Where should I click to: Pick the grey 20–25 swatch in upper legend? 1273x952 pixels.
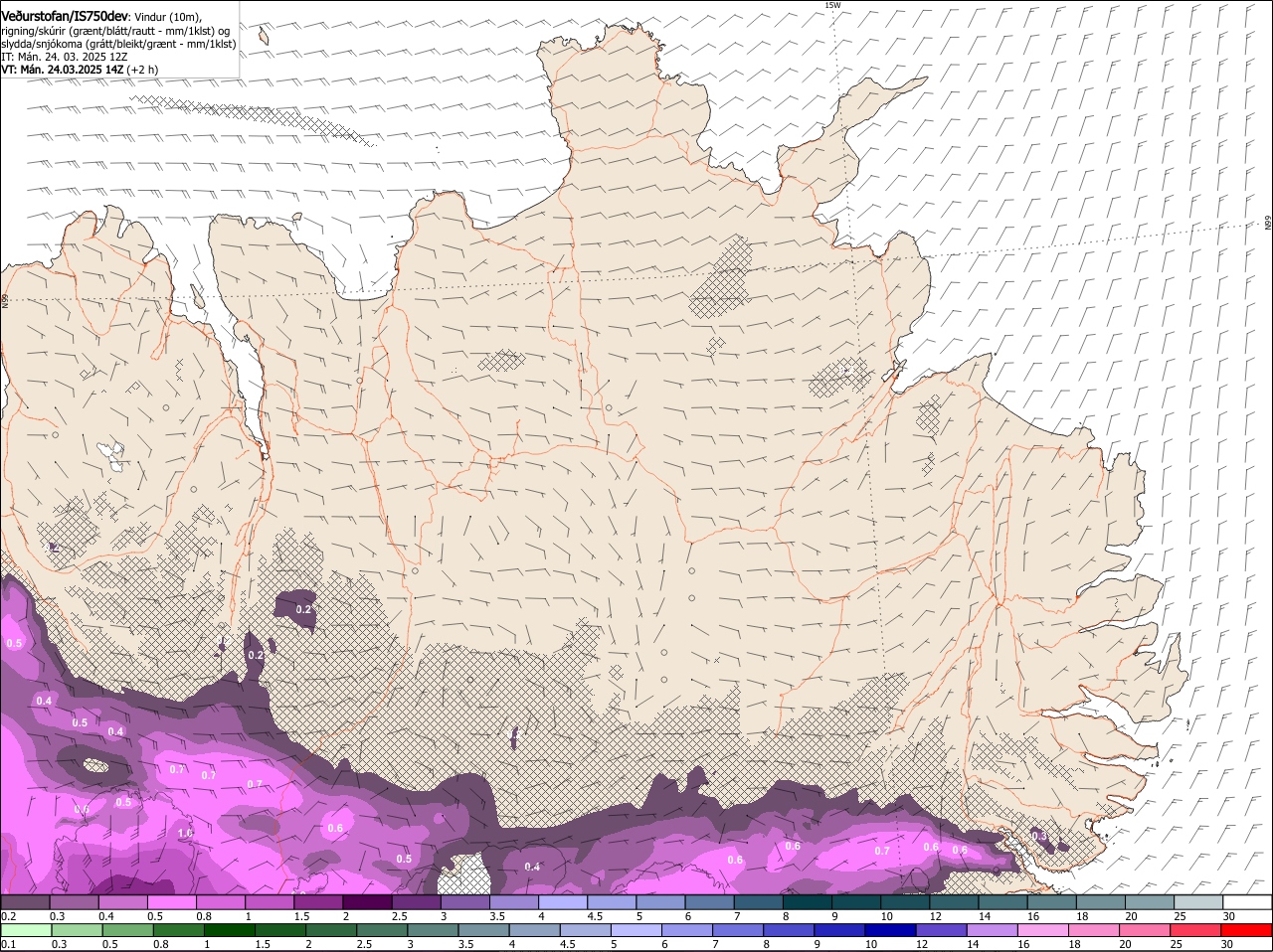(1151, 901)
